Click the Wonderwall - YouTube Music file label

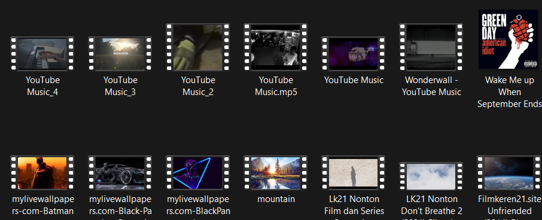click(x=431, y=86)
